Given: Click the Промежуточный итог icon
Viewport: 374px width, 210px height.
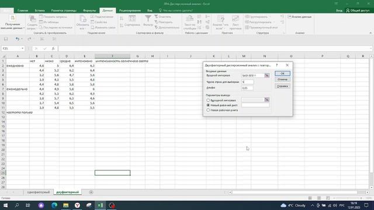Looking at the screenshot, I should click(247, 27).
